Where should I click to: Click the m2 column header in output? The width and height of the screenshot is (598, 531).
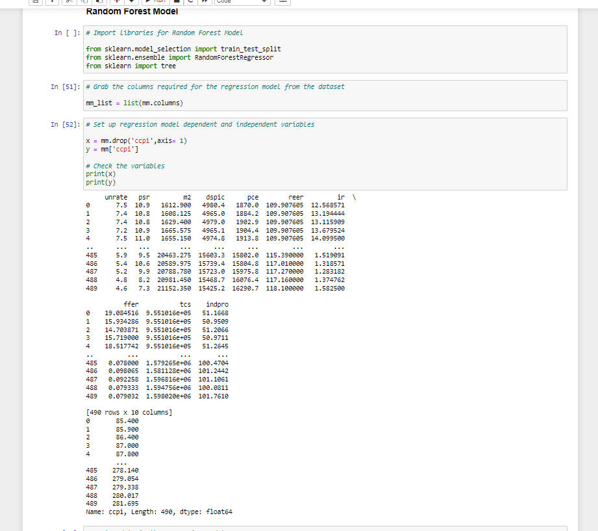(x=187, y=198)
